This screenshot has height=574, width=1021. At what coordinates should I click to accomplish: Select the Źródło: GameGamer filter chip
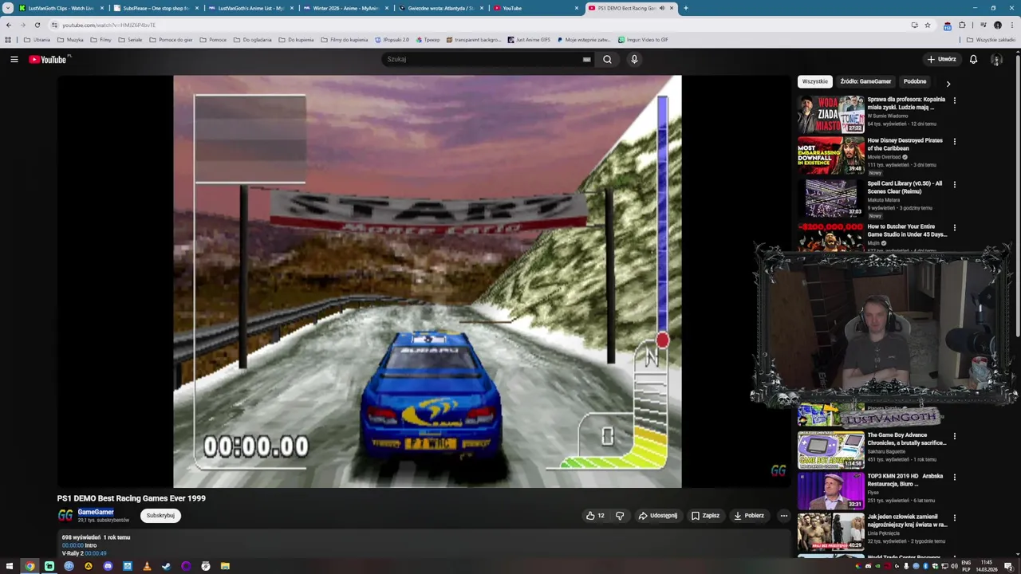tap(865, 81)
